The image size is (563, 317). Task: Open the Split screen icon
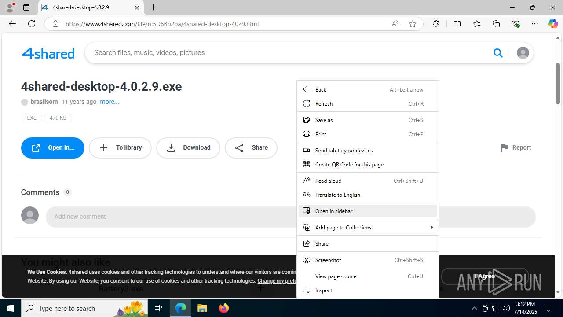click(x=457, y=24)
